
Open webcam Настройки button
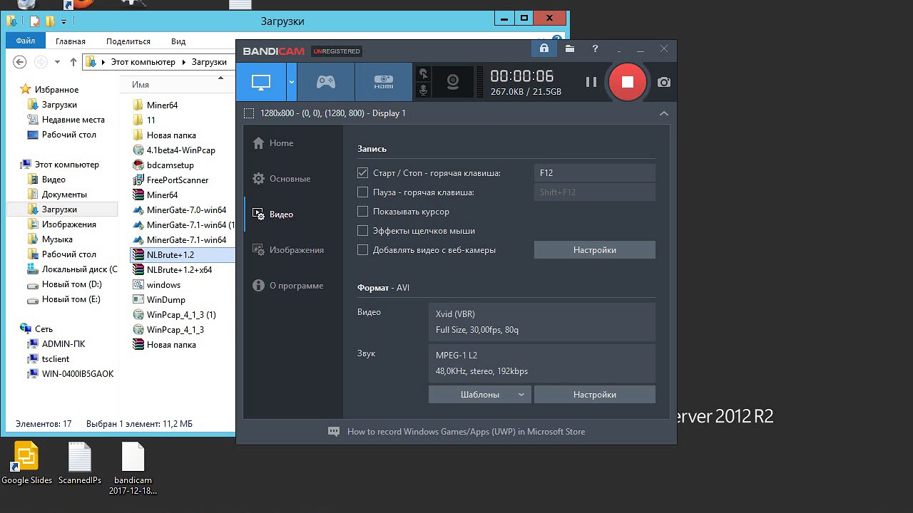(x=595, y=250)
